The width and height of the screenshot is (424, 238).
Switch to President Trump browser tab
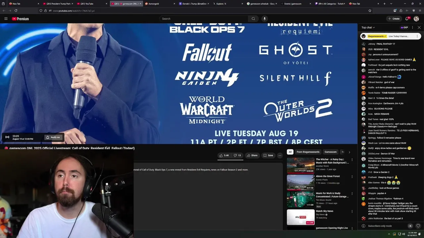pyautogui.click(x=57, y=4)
